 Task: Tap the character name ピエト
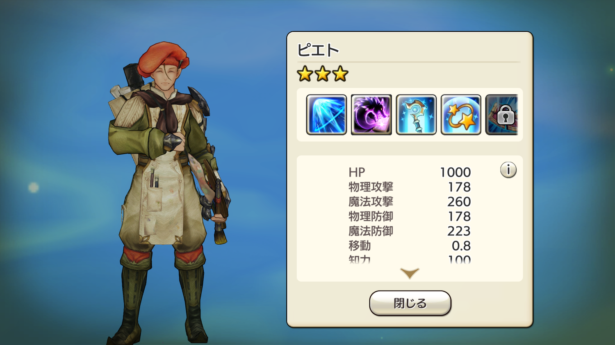[x=318, y=50]
